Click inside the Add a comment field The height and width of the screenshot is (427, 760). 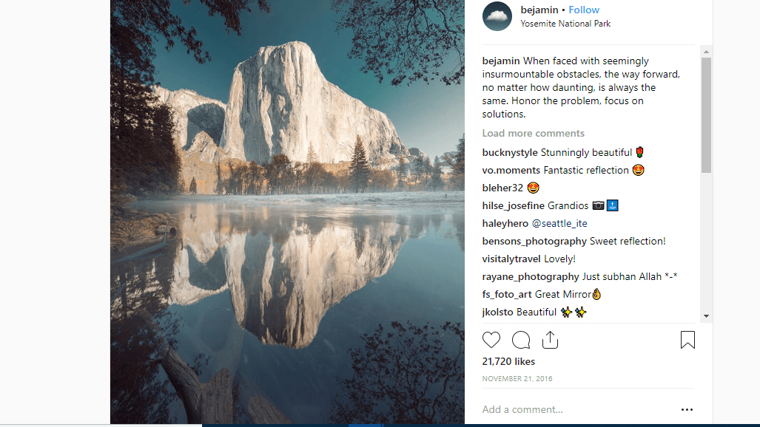coord(576,409)
